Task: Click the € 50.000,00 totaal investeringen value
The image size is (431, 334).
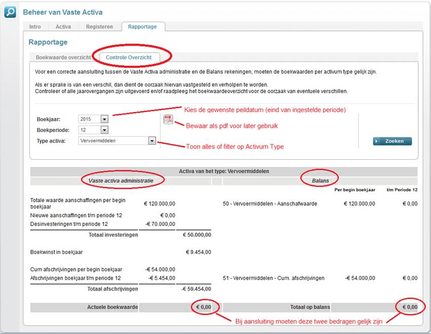Action: click(197, 235)
